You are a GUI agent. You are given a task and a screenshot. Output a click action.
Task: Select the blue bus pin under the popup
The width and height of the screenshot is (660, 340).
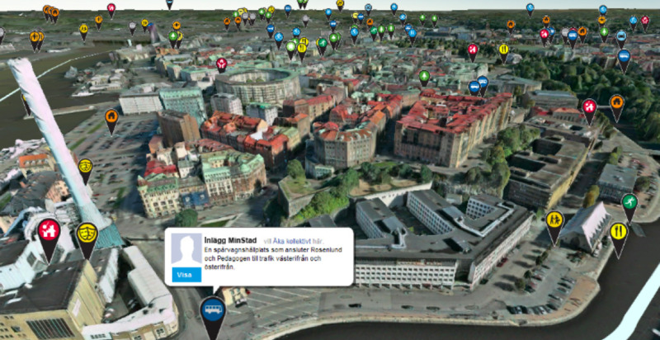pyautogui.click(x=213, y=314)
